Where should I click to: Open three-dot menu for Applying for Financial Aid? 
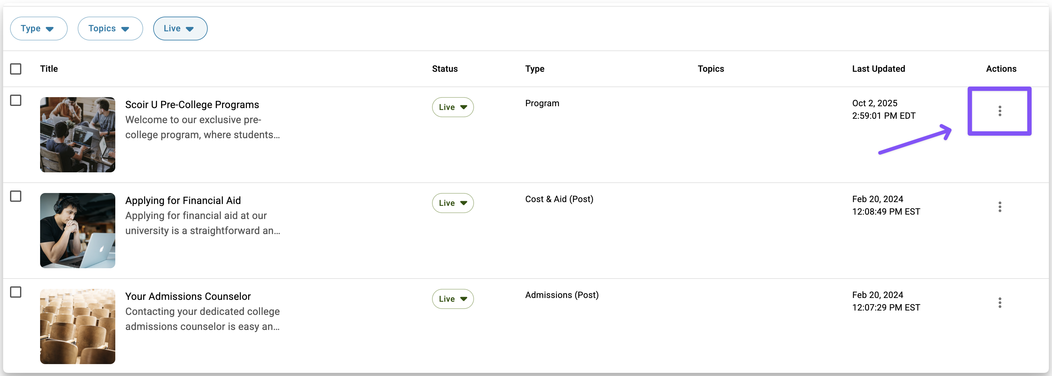pyautogui.click(x=999, y=207)
